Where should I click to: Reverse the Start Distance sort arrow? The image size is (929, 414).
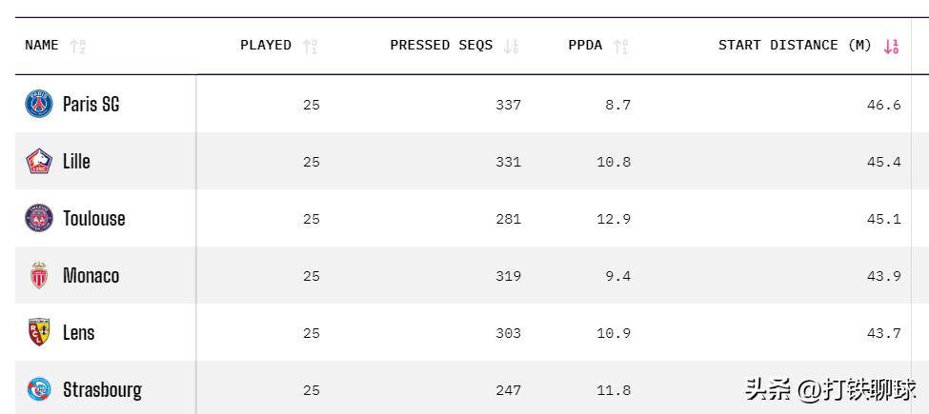click(892, 46)
